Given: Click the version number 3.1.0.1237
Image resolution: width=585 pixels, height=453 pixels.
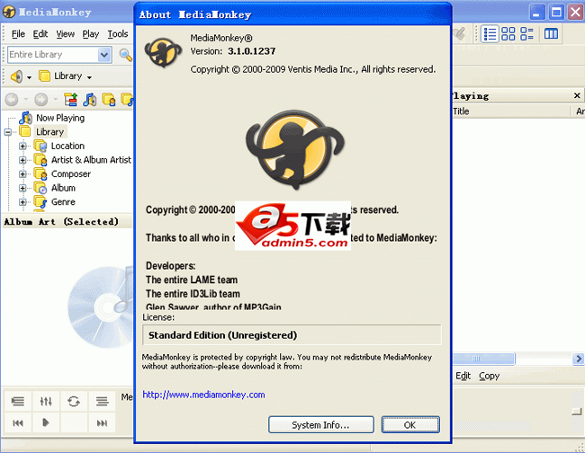Looking at the screenshot, I should [x=252, y=51].
